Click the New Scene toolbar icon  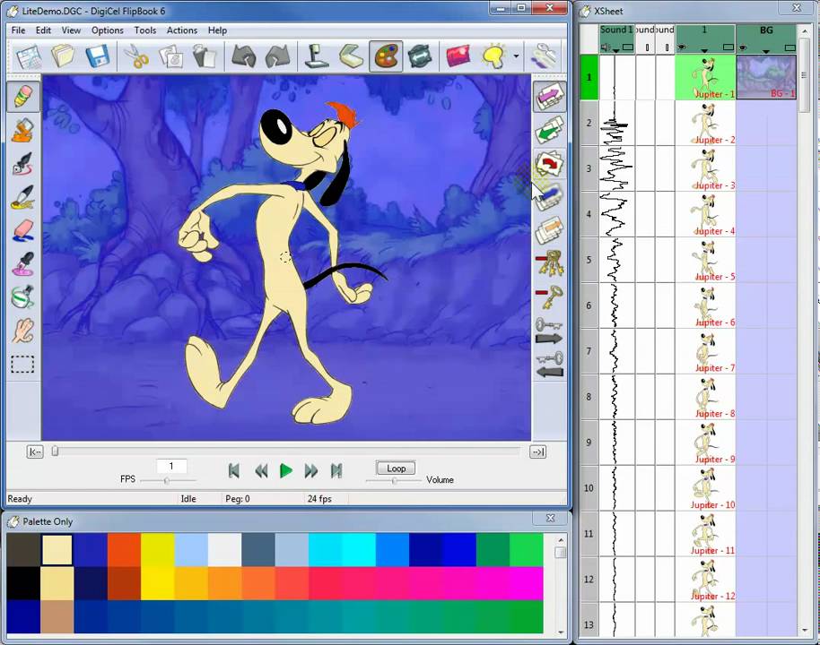[x=28, y=56]
